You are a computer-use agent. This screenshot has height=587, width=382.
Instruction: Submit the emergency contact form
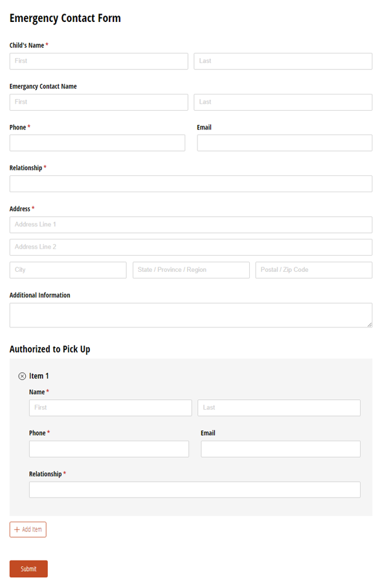[x=28, y=569]
